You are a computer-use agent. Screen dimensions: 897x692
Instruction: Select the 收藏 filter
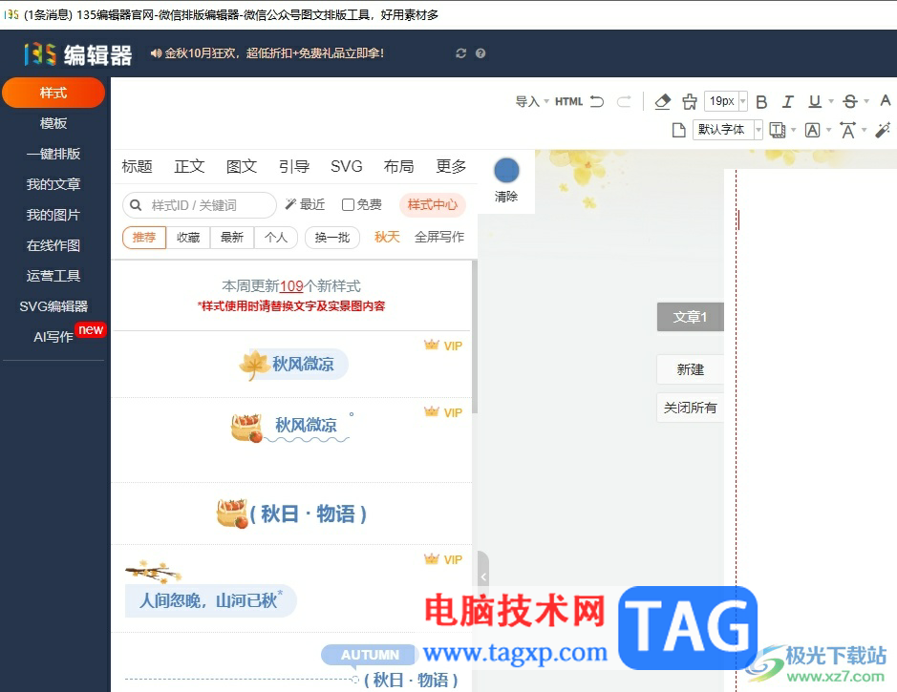point(188,237)
